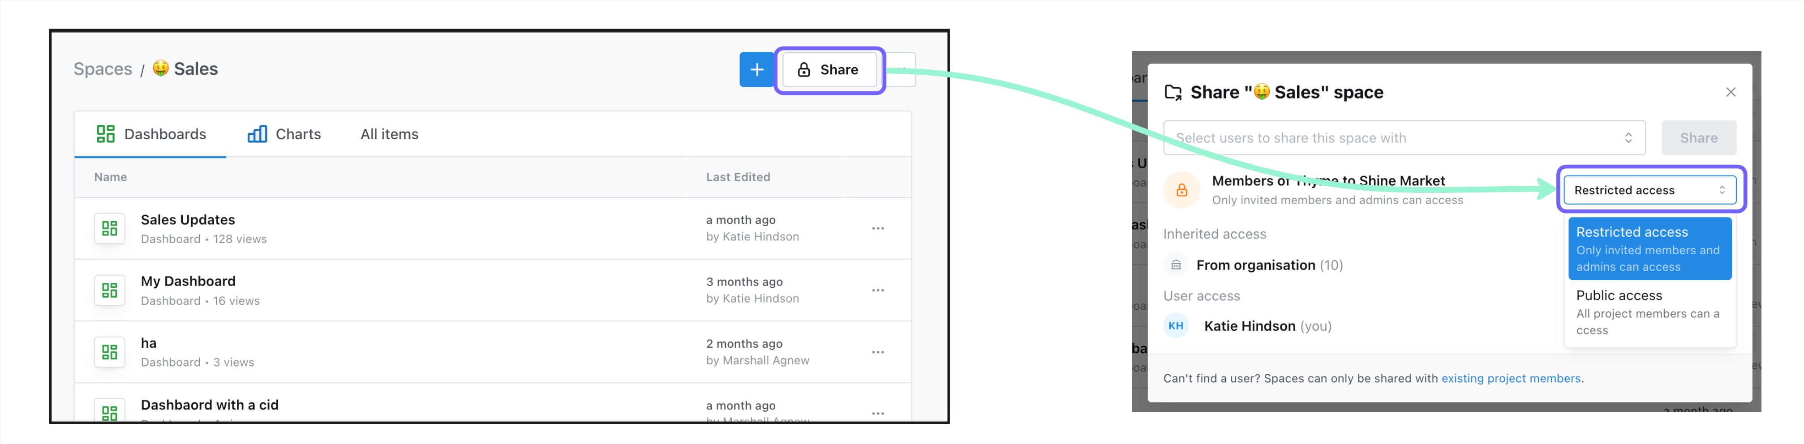1804x444 pixels.
Task: Click the Spaces breadcrumb link
Action: tap(103, 68)
